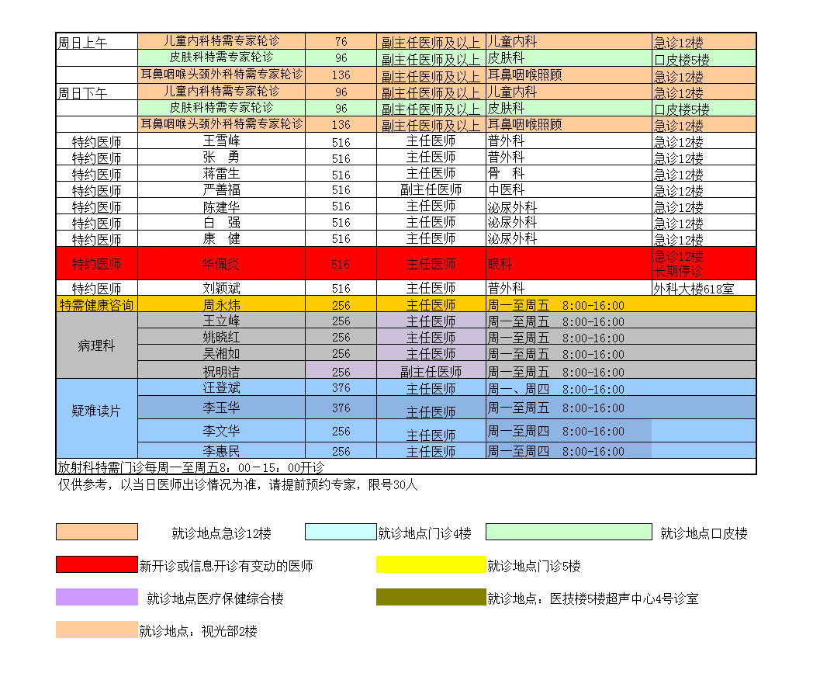Click the 李惠民 name cell

pyautogui.click(x=221, y=450)
